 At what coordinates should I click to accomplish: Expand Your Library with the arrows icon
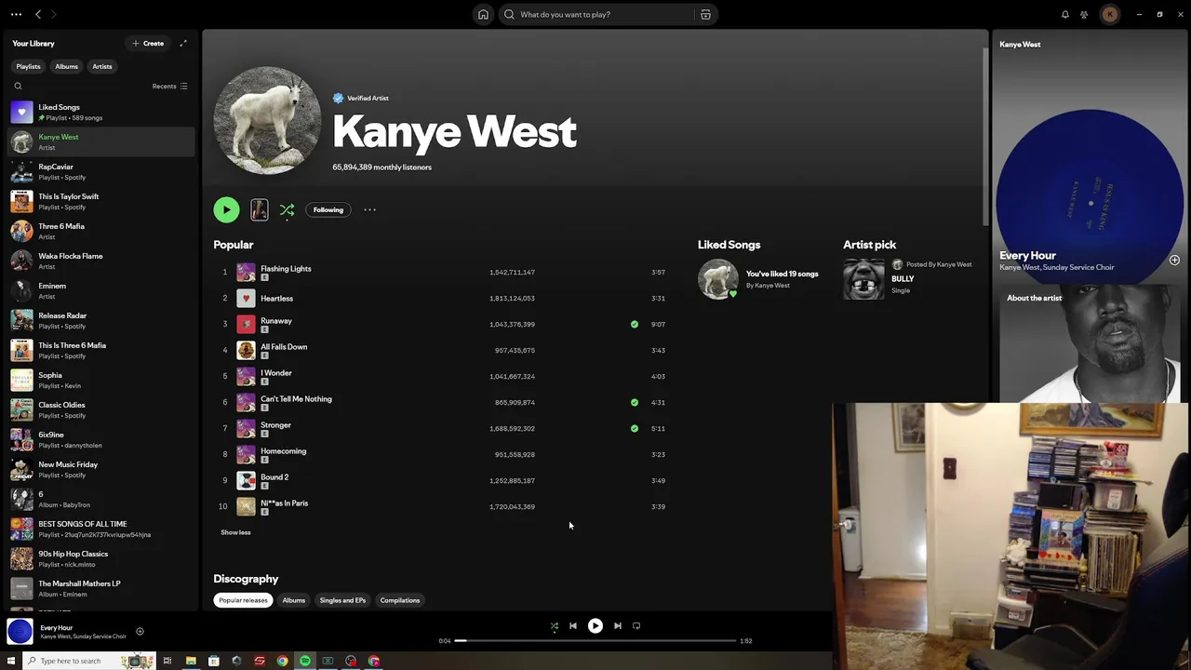(183, 43)
